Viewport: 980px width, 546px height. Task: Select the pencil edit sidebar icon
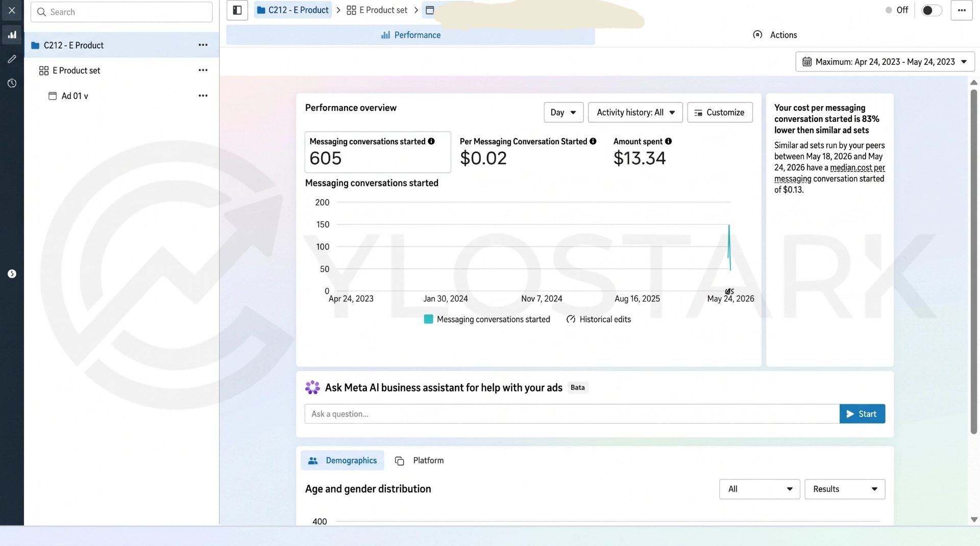(x=12, y=59)
